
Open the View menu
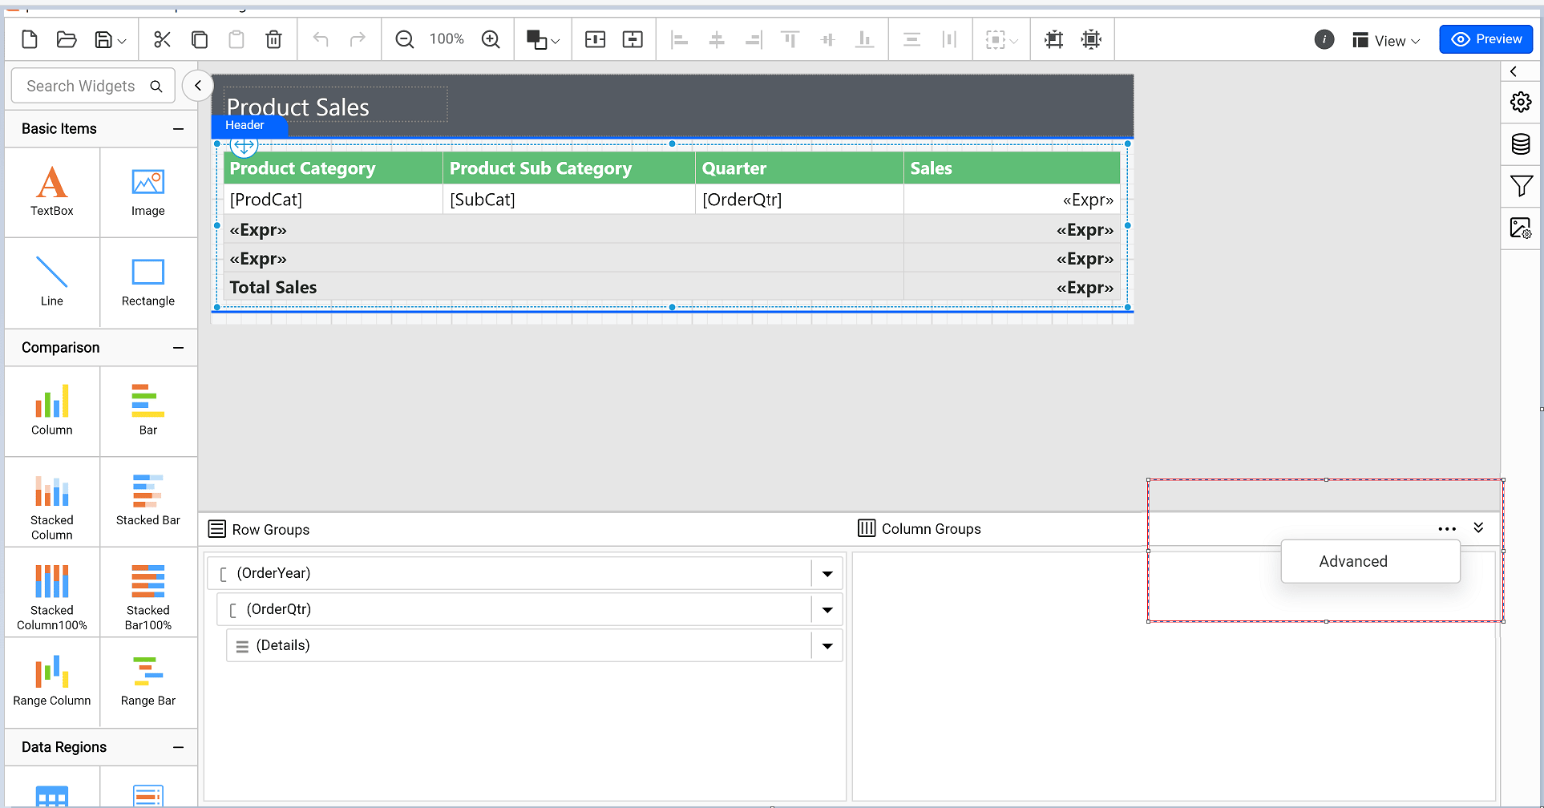pyautogui.click(x=1386, y=39)
